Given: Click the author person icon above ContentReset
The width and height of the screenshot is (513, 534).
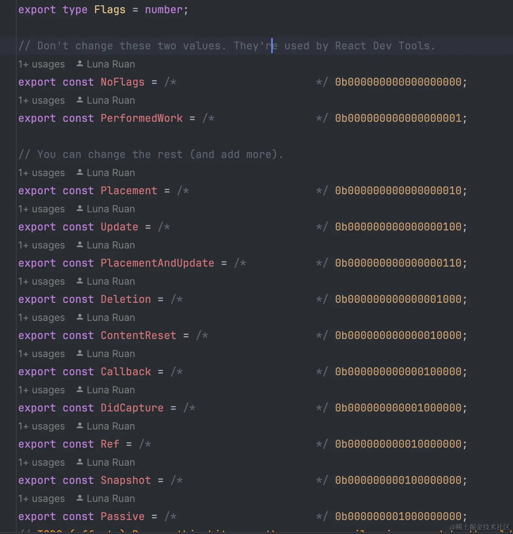Looking at the screenshot, I should tap(80, 317).
